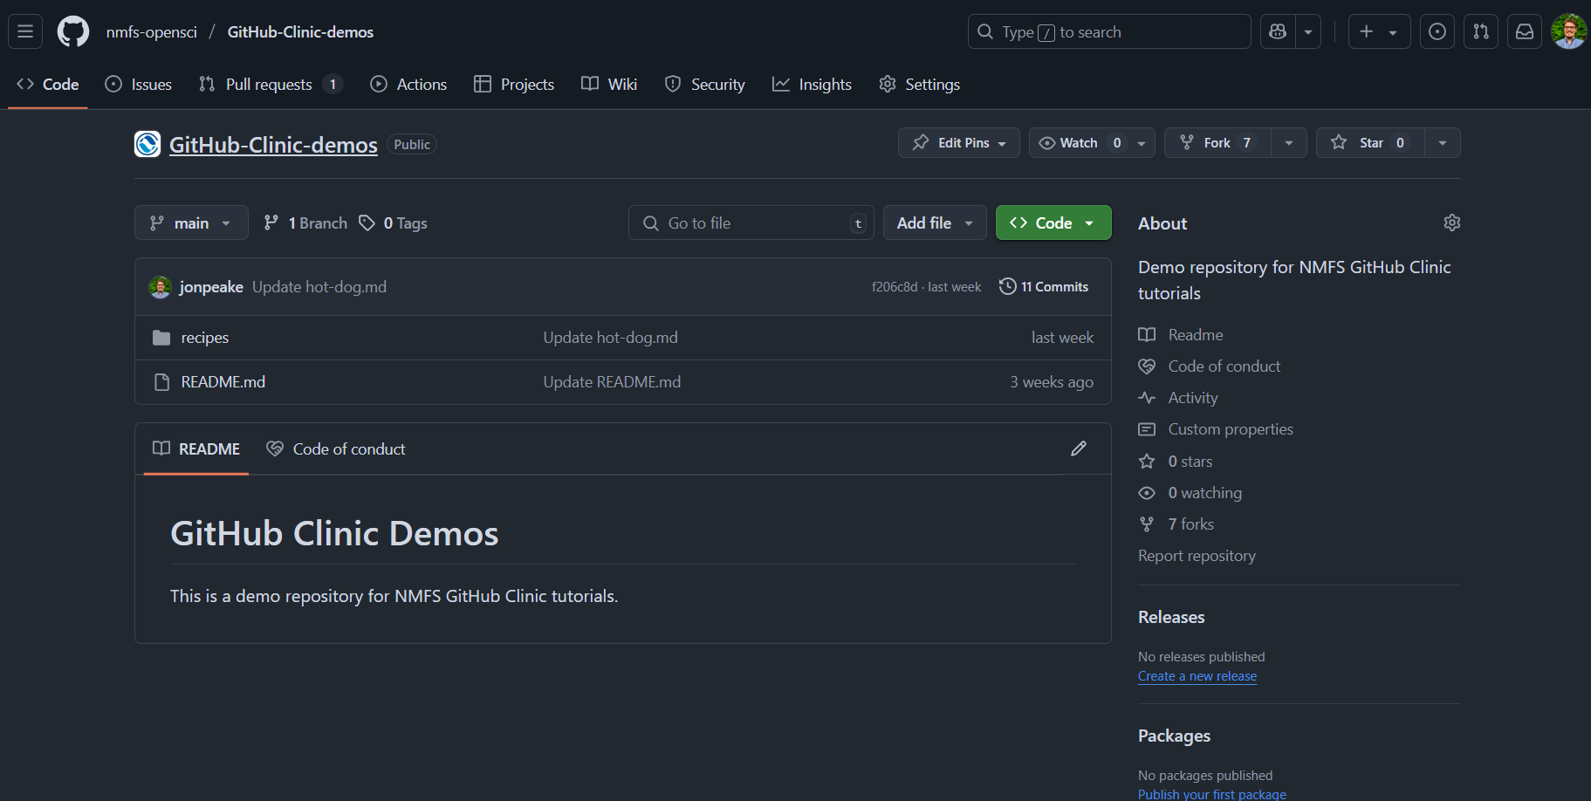Open the Actions tab

(x=408, y=84)
